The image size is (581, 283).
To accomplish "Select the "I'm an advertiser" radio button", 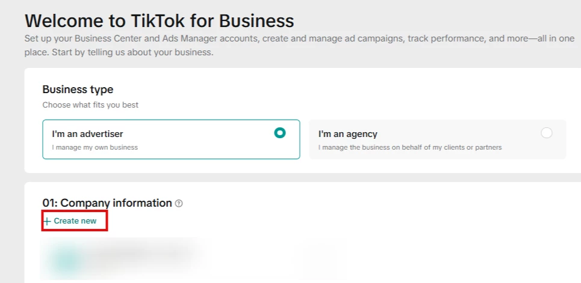I will 279,133.
